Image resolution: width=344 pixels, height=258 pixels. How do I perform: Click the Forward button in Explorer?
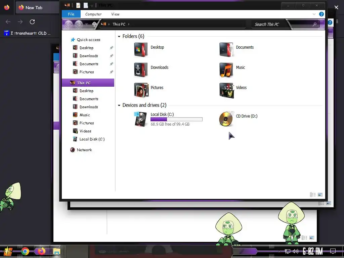click(x=79, y=24)
